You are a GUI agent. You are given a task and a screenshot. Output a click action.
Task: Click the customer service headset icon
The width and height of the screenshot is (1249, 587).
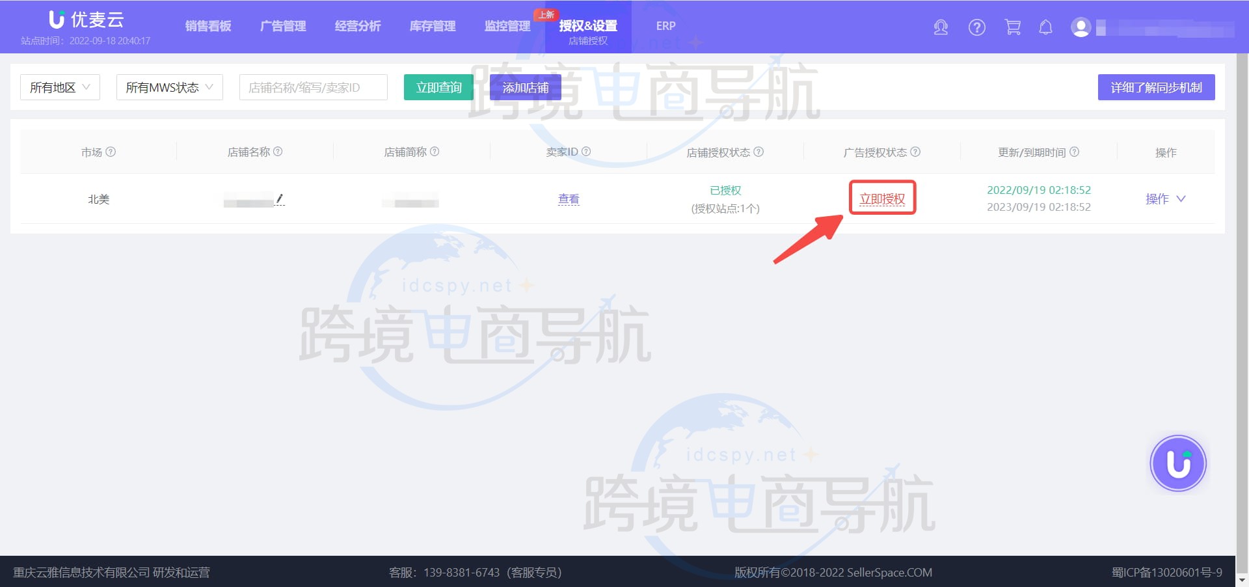941,27
